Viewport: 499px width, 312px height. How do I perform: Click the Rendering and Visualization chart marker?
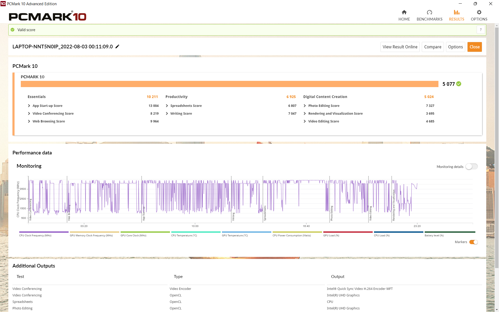point(393,205)
